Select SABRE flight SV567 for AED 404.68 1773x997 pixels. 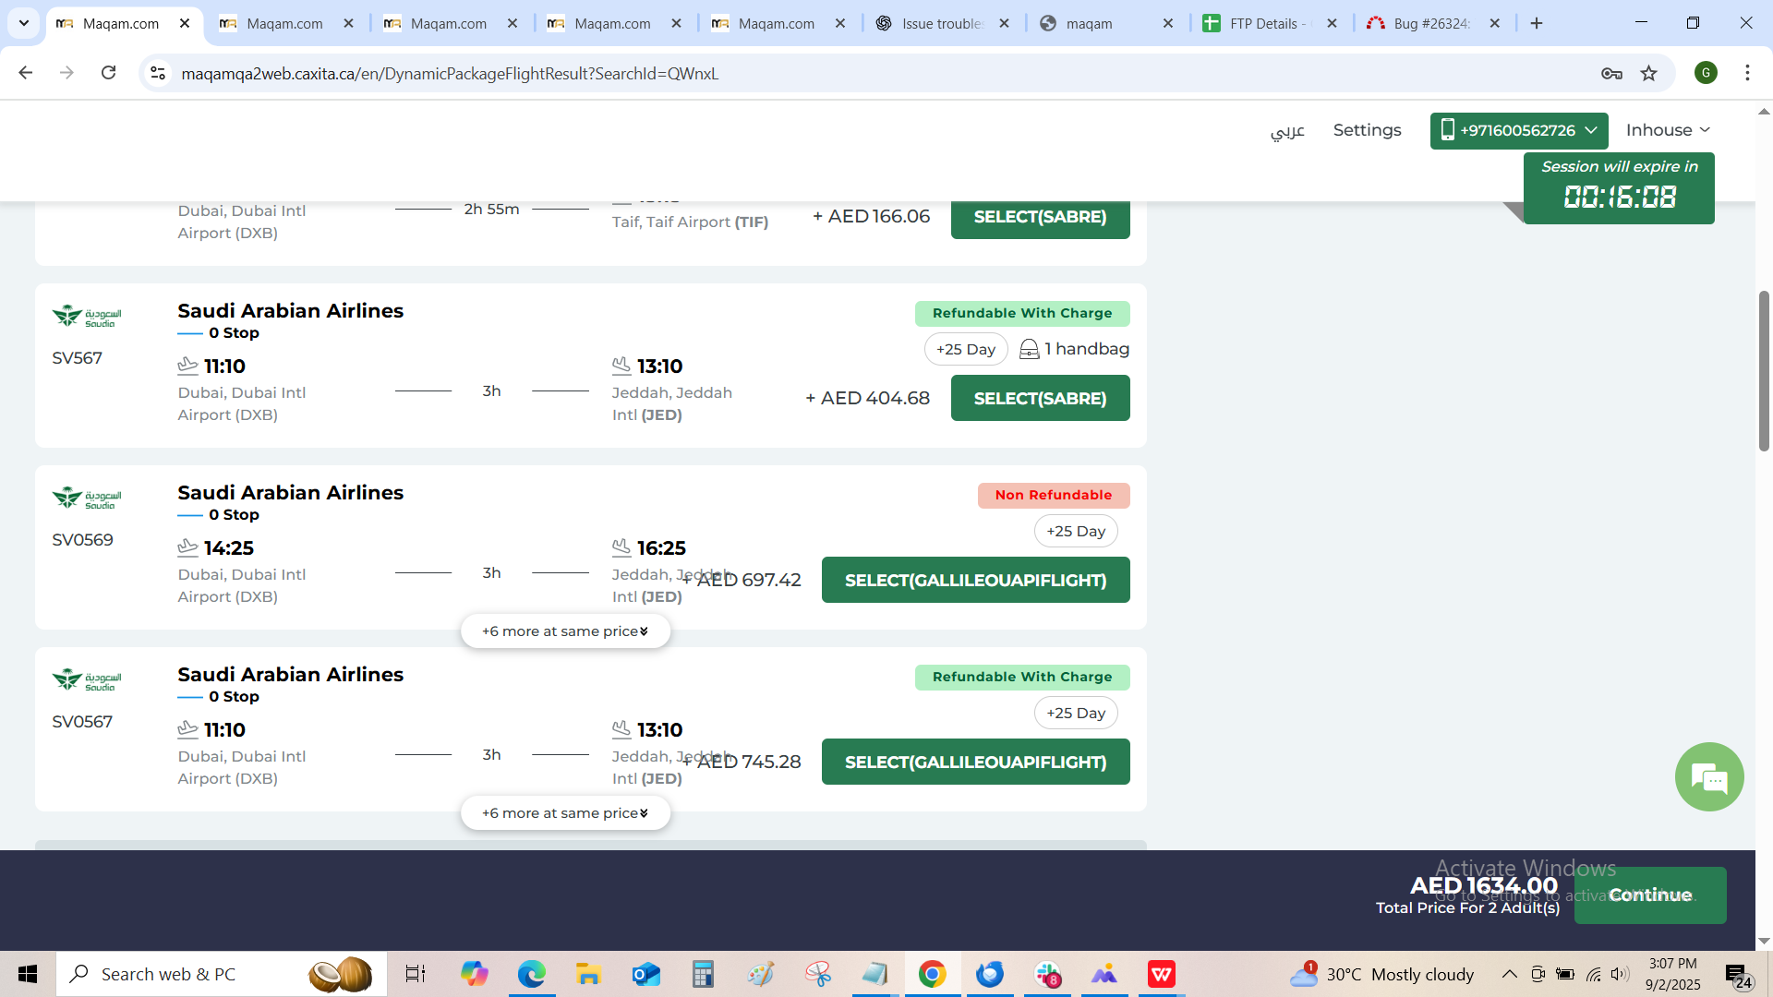(x=1040, y=398)
